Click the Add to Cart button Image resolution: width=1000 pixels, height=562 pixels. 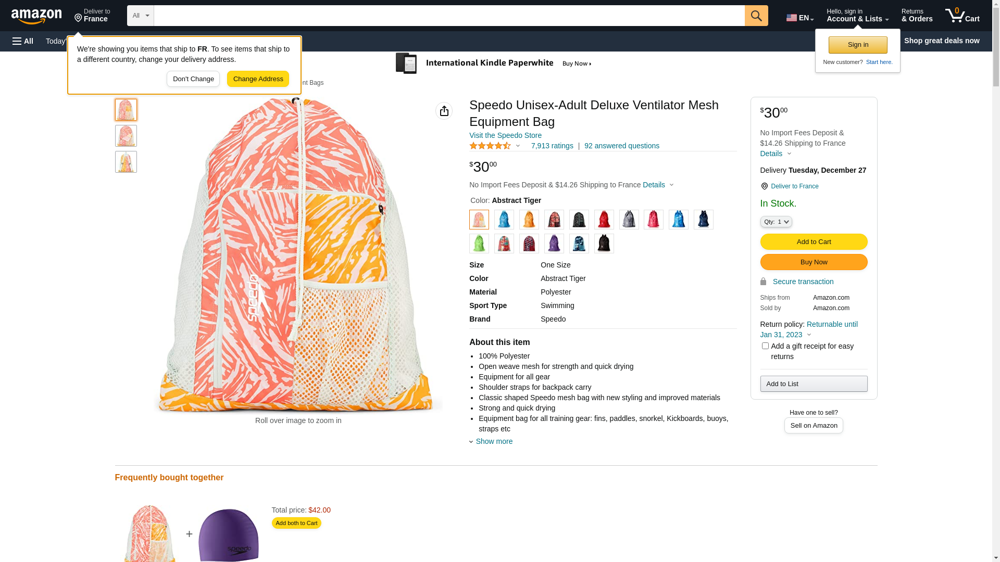pyautogui.click(x=814, y=241)
